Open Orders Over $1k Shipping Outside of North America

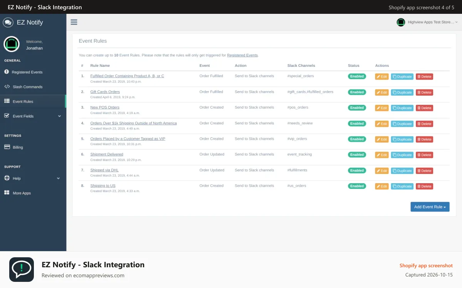coord(134,123)
